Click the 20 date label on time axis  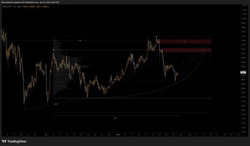click(21, 135)
